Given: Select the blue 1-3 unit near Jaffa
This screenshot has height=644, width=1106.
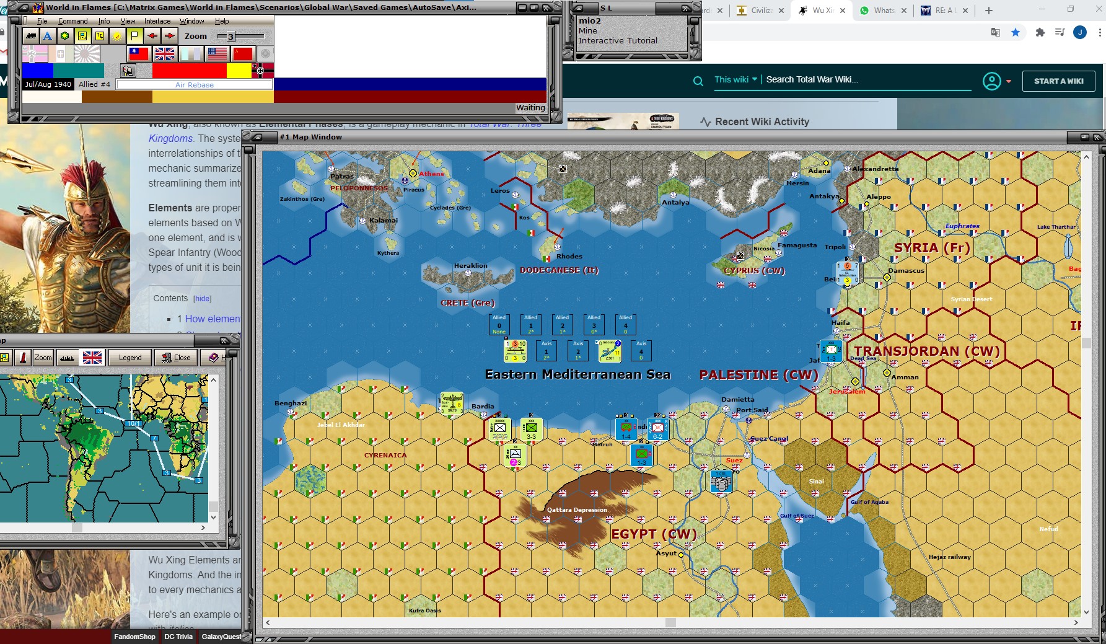Looking at the screenshot, I should pos(831,351).
